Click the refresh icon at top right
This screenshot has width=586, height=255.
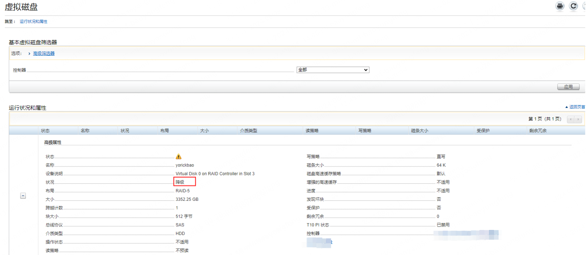(x=574, y=6)
